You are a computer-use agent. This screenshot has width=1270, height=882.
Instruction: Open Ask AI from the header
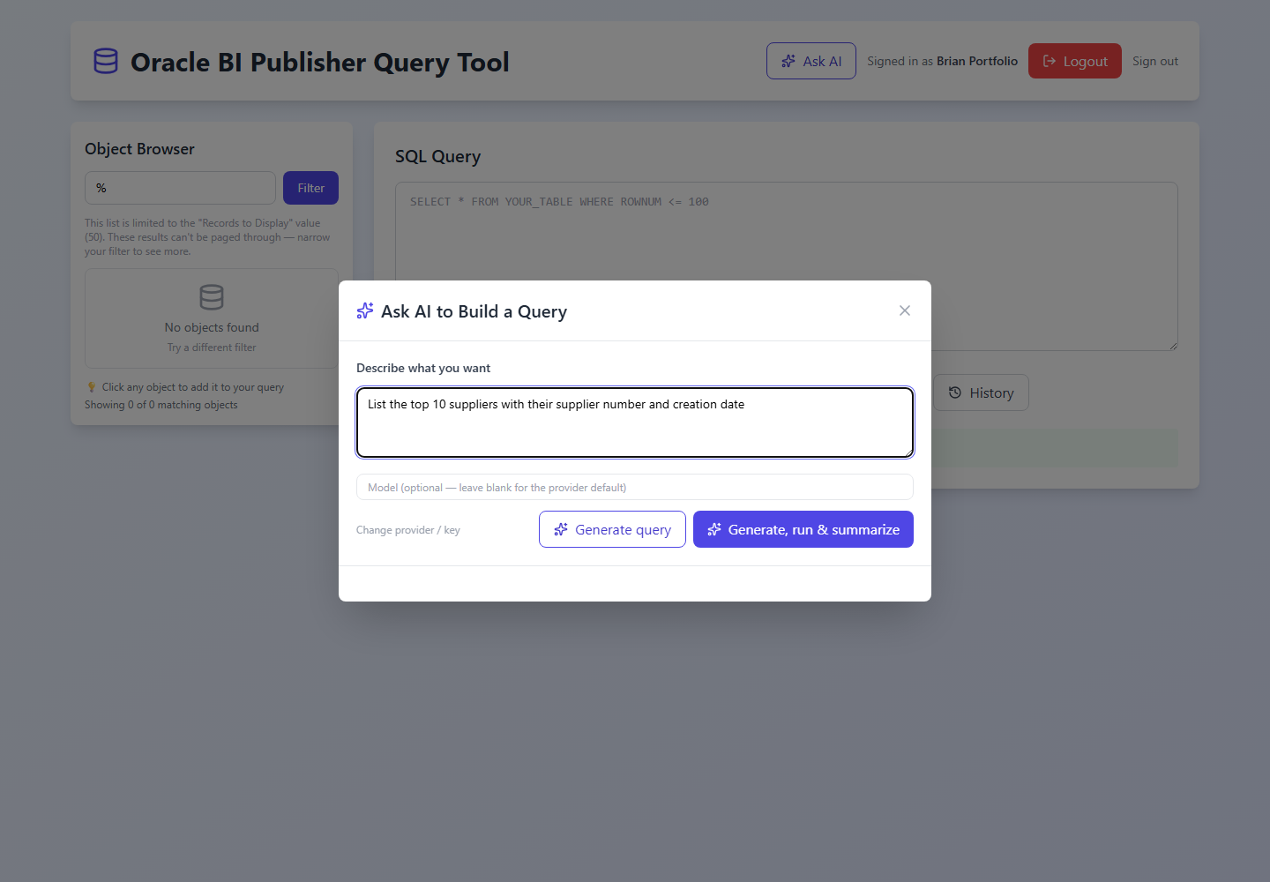(811, 61)
